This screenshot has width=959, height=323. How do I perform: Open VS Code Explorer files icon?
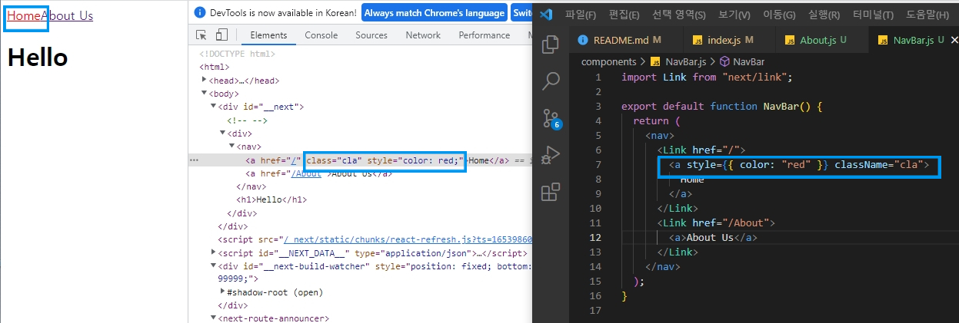pyautogui.click(x=551, y=44)
